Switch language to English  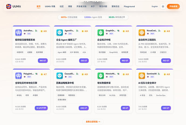pos(155,6)
